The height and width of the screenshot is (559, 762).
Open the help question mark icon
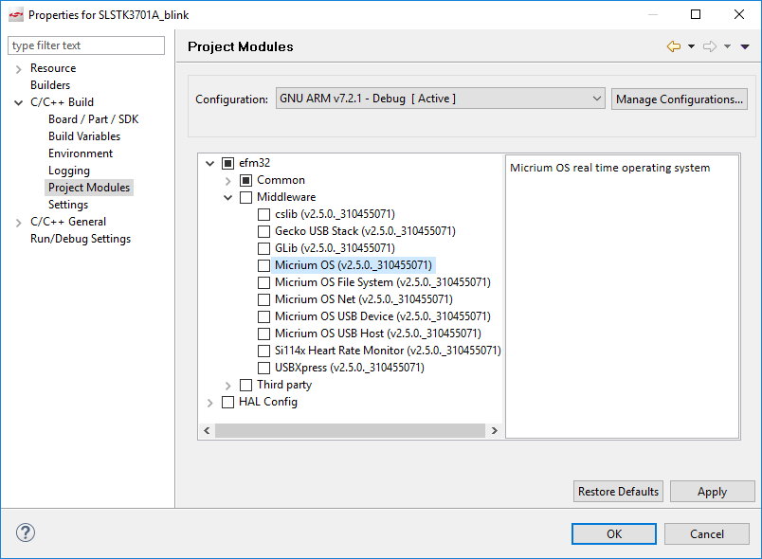point(25,532)
